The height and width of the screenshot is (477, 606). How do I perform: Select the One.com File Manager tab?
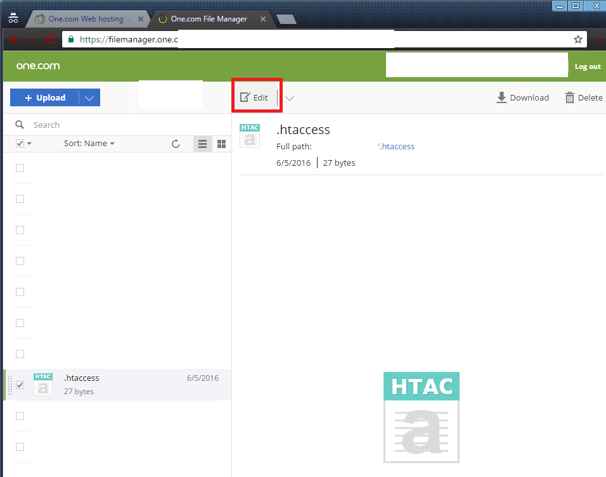[x=209, y=19]
